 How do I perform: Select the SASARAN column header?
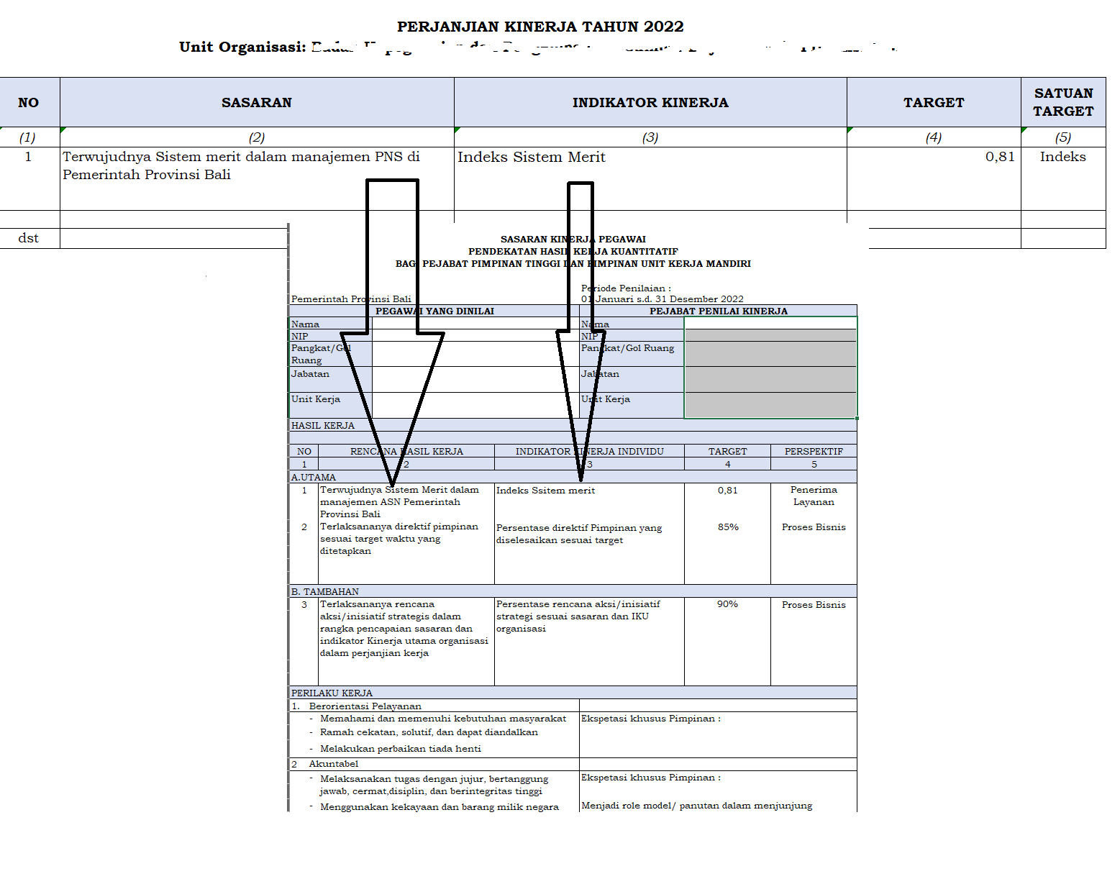(257, 102)
